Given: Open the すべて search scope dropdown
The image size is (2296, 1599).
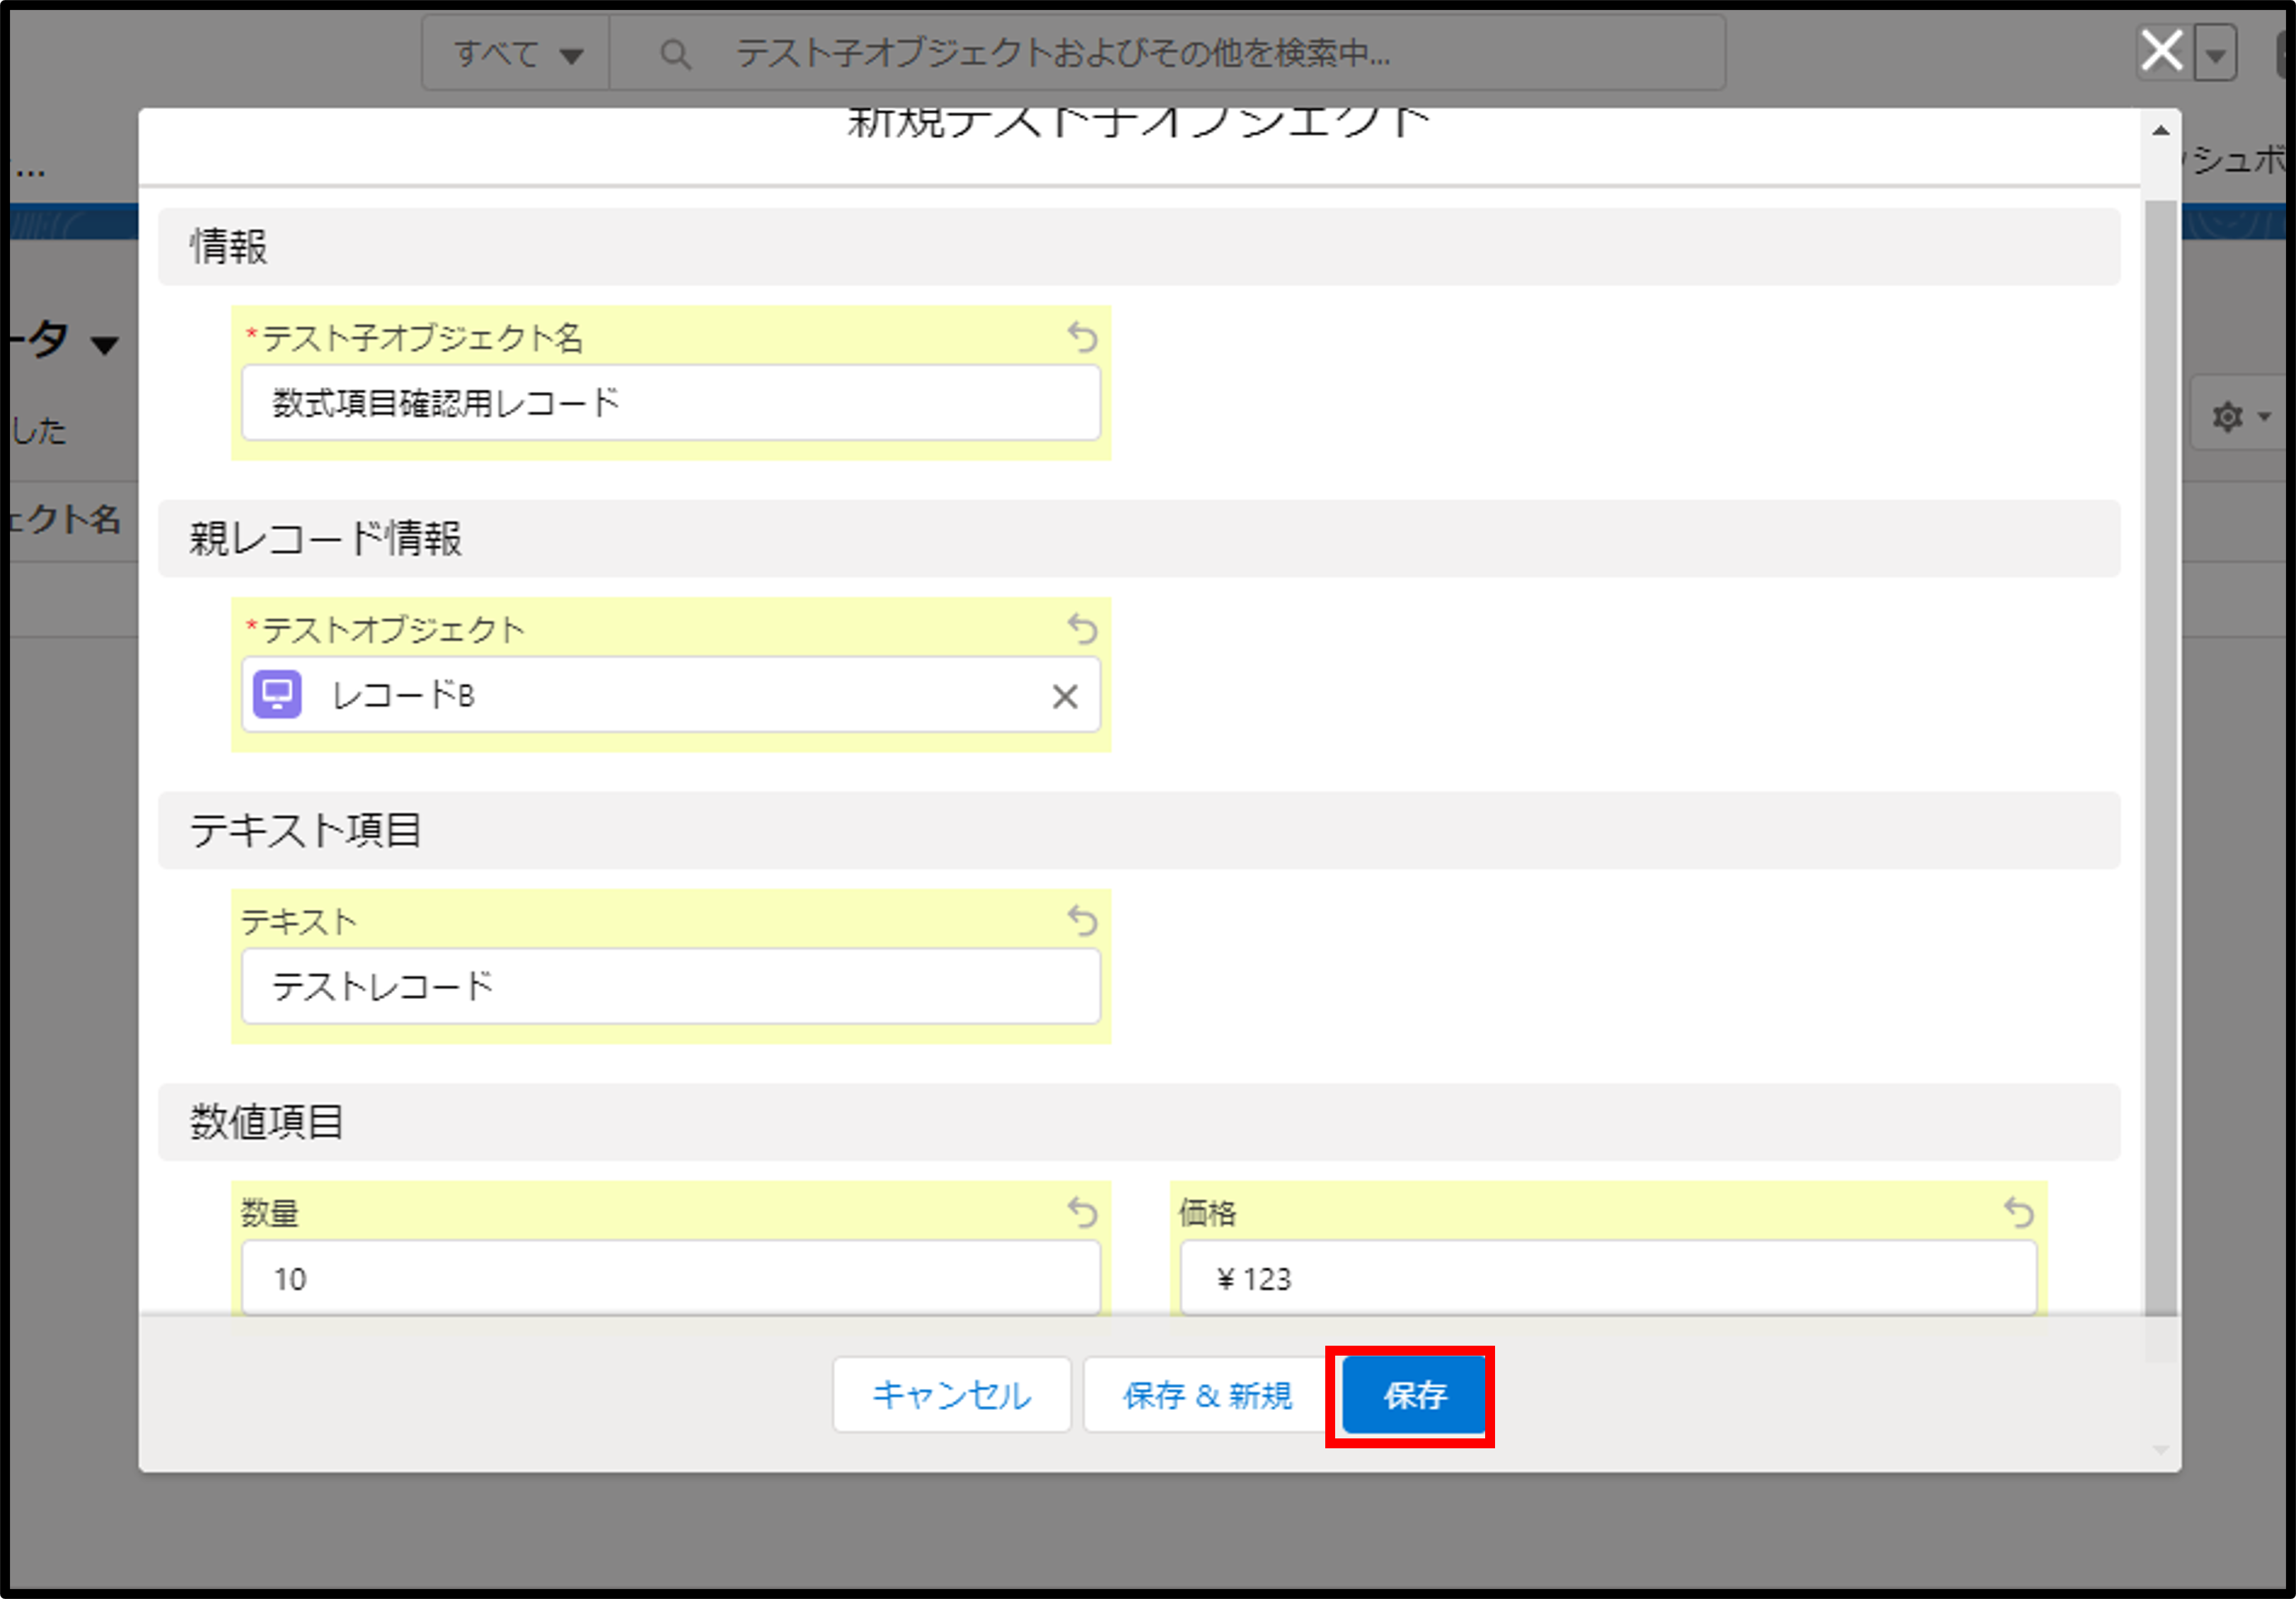Looking at the screenshot, I should [x=517, y=54].
